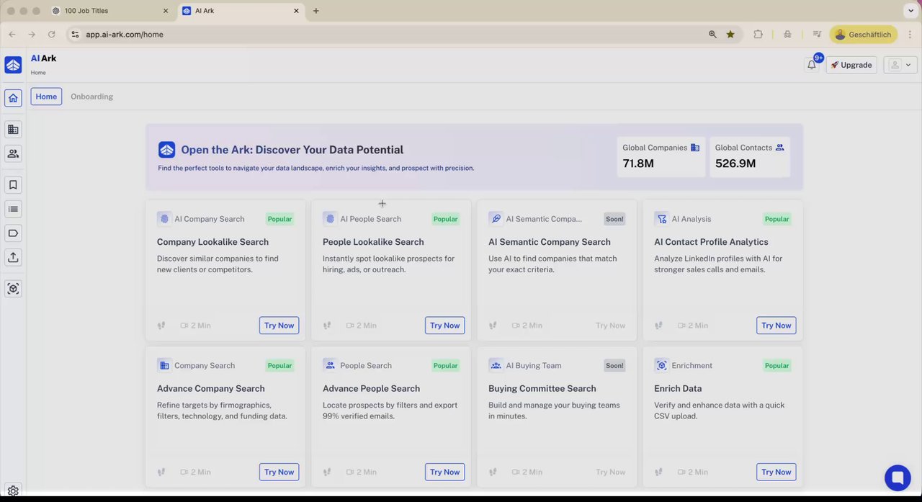The image size is (922, 502).
Task: Open the tag Labels icon in sidebar
Action: click(x=13, y=233)
